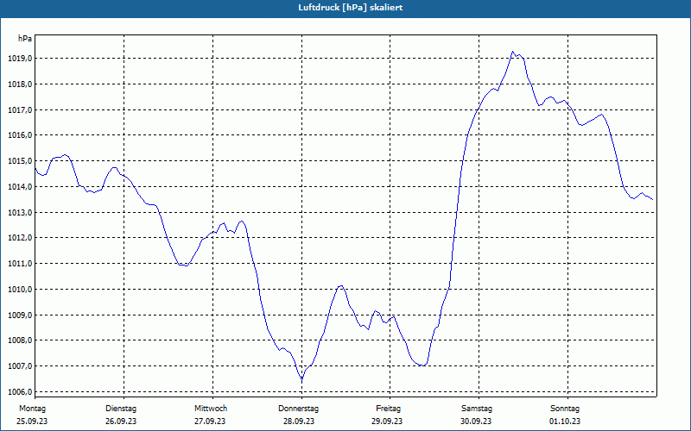Select the 1010,0 axis value
Screen dimensions: 691x431
pos(20,289)
